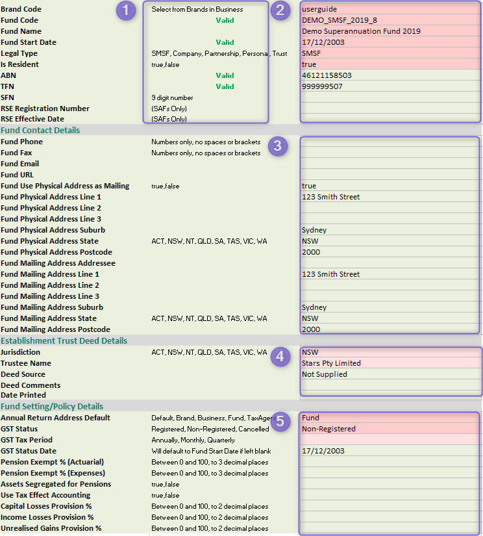The image size is (483, 536).
Task: Click Fund Mailing Address State value NSW
Action: click(x=390, y=318)
